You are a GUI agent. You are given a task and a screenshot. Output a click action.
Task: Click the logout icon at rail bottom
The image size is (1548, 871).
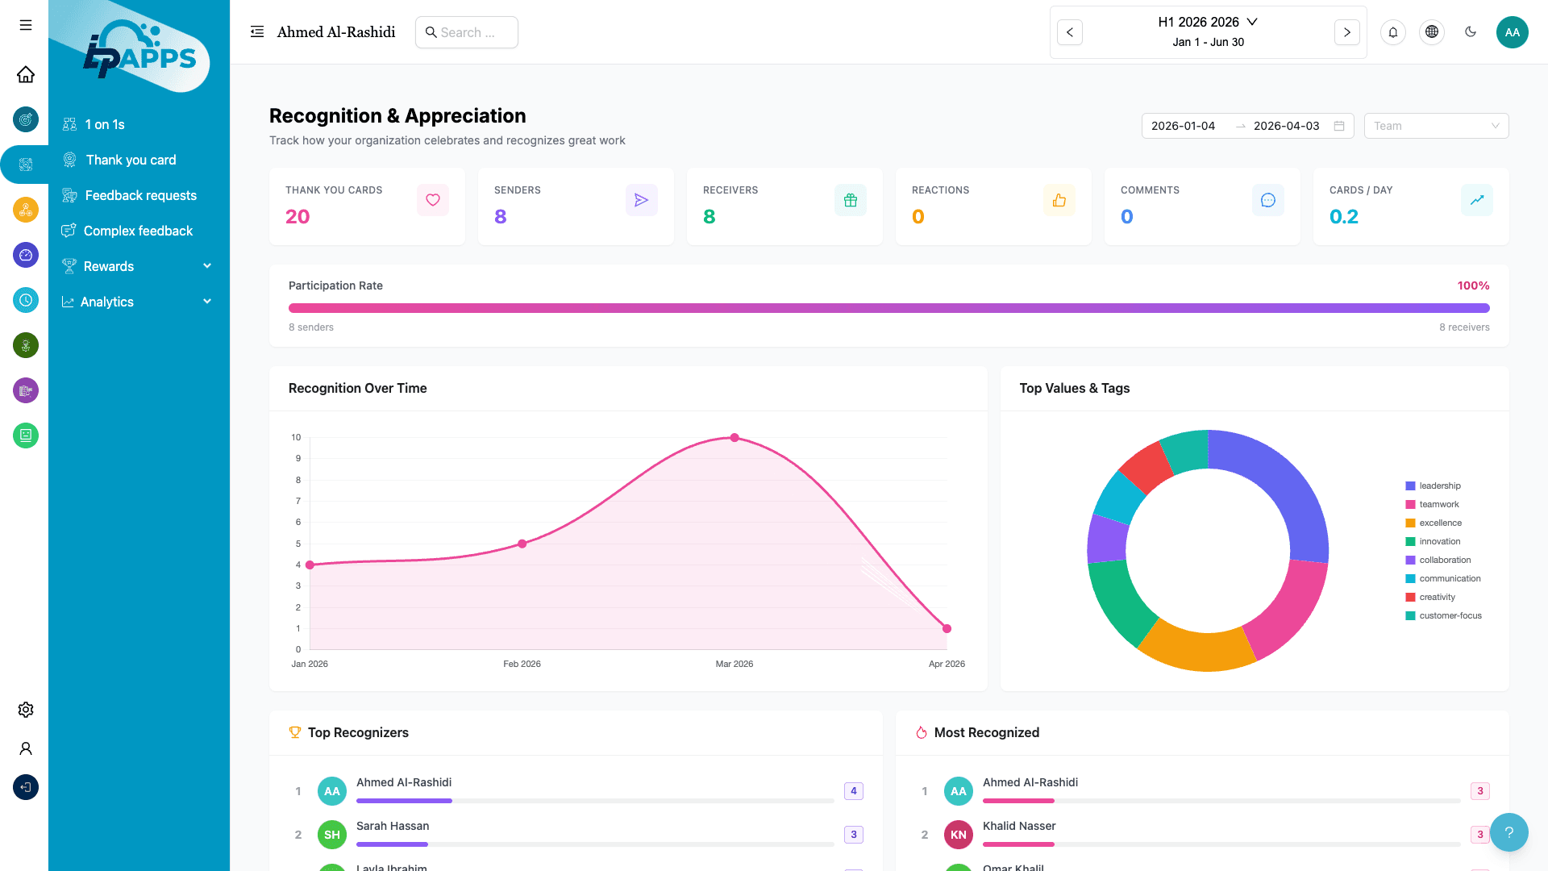[26, 787]
